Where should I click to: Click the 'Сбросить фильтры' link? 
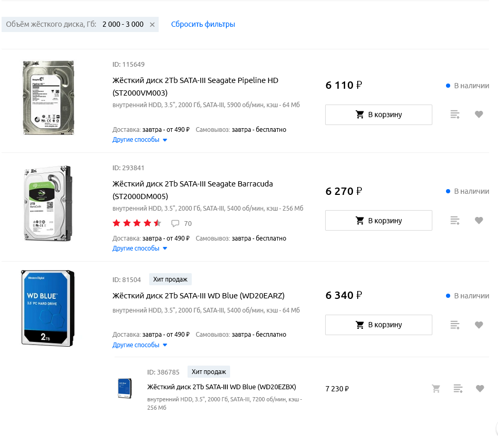click(x=203, y=24)
